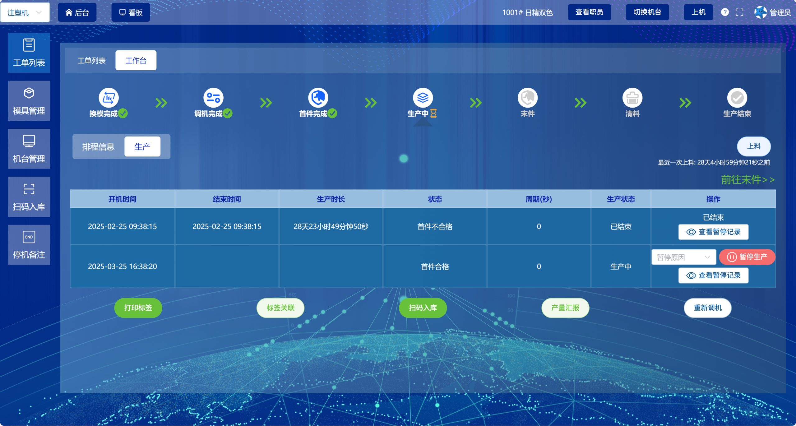This screenshot has height=426, width=796.
Task: Click the 首件完成 step icon
Action: [318, 98]
